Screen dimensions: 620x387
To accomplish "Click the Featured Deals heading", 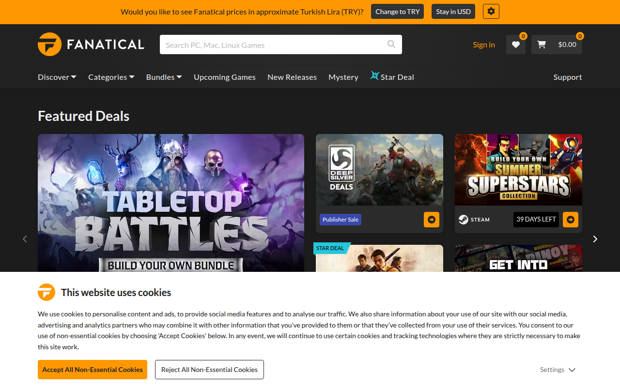I will pos(84,116).
